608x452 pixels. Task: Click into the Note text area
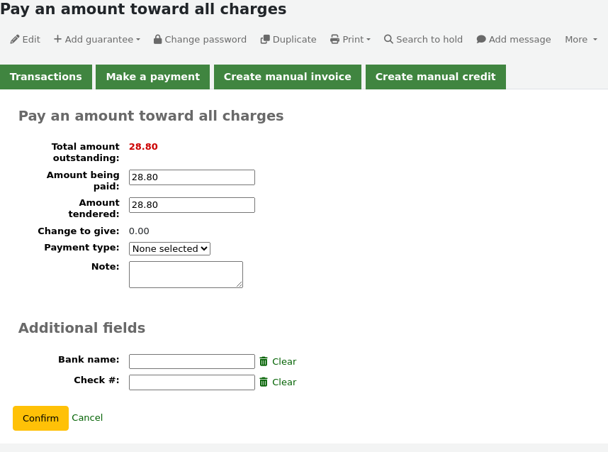click(186, 275)
